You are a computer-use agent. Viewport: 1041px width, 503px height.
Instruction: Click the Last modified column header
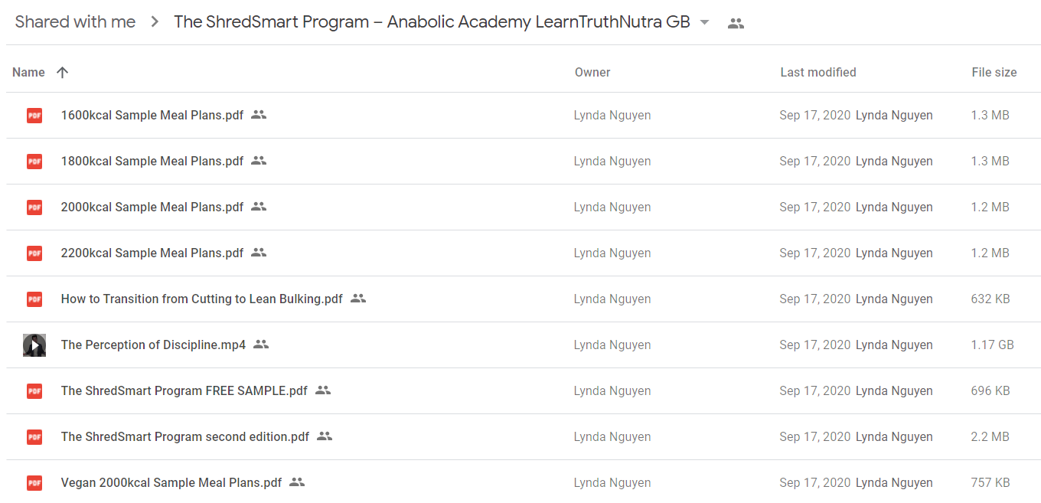pyautogui.click(x=818, y=72)
